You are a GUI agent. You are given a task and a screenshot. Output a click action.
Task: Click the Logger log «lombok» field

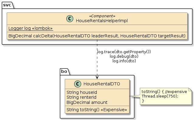[x=31, y=28]
